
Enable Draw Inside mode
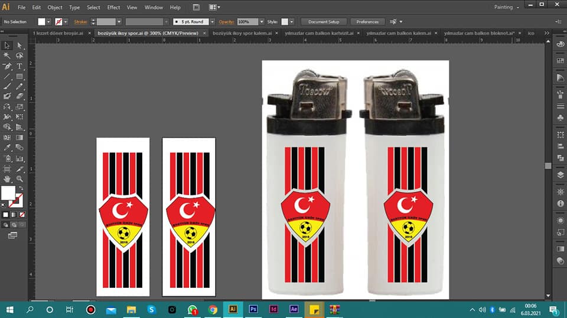tap(22, 225)
